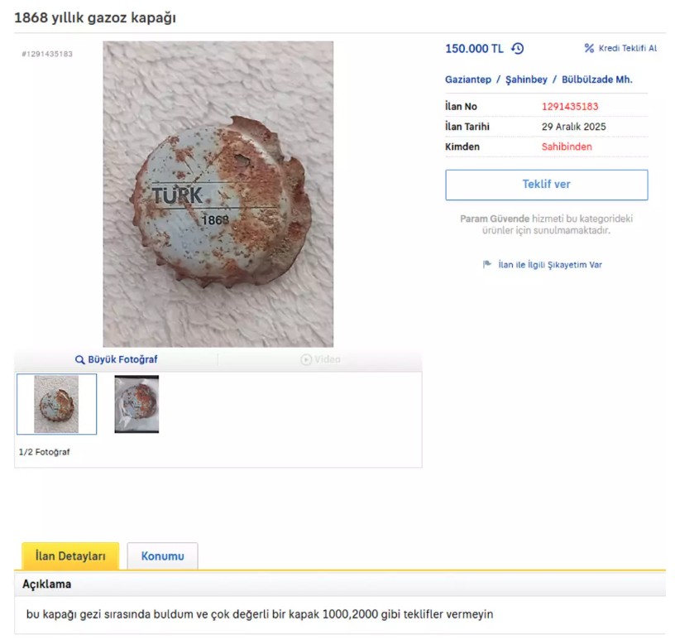The height and width of the screenshot is (640, 675).
Task: Switch to the Konumu tab
Action: [163, 556]
